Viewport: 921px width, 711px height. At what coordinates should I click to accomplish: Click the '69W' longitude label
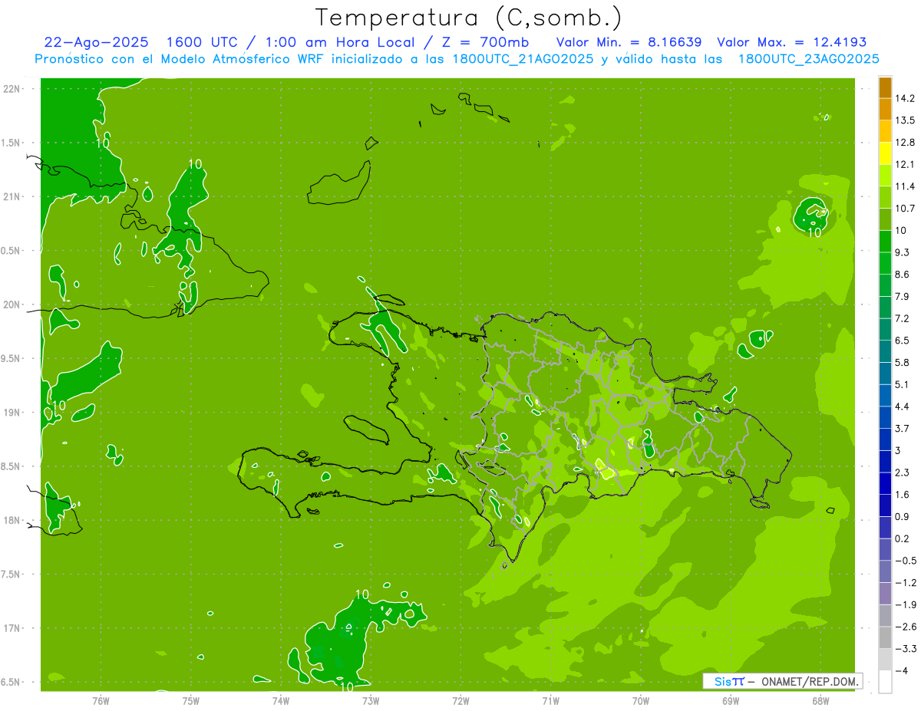tap(731, 700)
